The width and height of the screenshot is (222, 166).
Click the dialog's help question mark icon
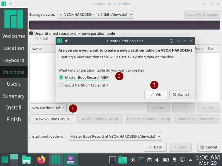click(x=171, y=41)
